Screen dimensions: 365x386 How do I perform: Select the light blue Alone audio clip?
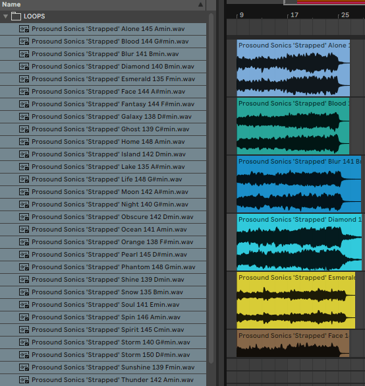(293, 68)
